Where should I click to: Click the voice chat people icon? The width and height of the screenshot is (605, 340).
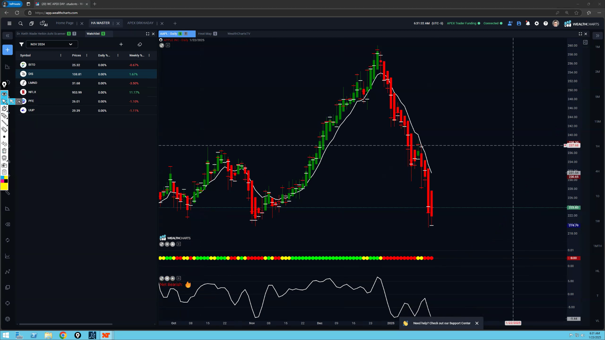(510, 23)
